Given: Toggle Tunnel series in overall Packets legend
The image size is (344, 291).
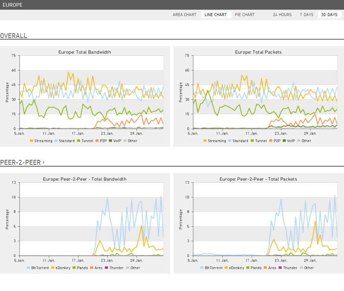Looking at the screenshot, I should click(259, 141).
